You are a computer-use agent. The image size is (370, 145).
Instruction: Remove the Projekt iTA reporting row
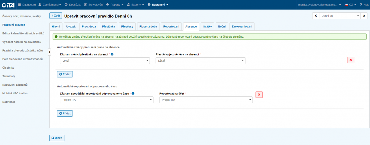coord(259,95)
